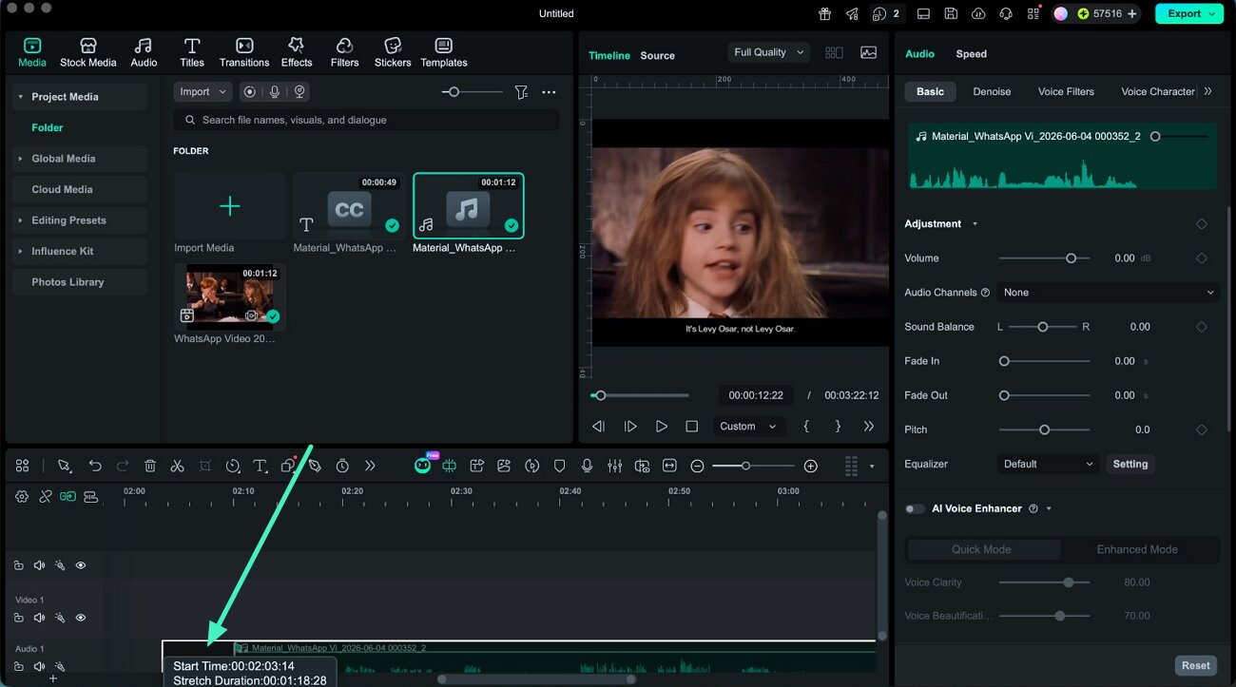1236x687 pixels.
Task: Open the speed tool icon
Action: pyautogui.click(x=232, y=466)
